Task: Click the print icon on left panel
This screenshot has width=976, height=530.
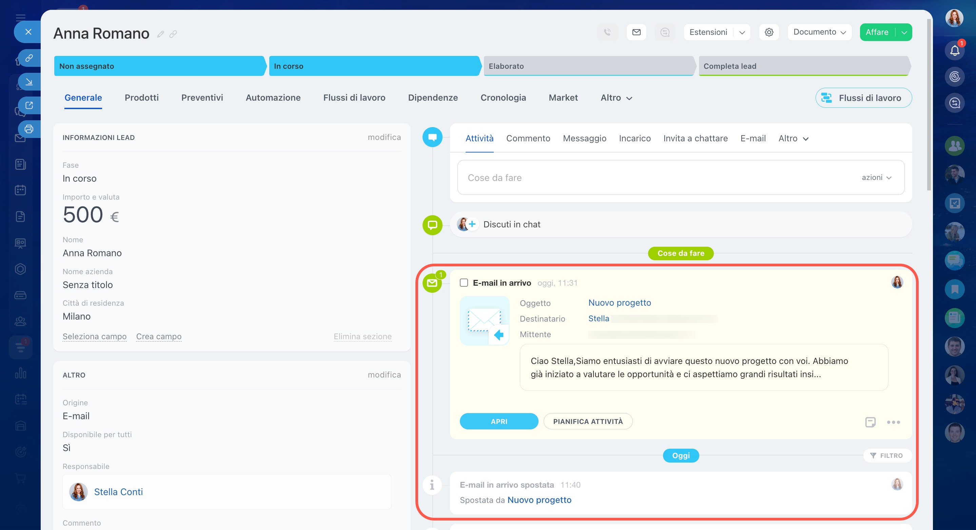Action: click(x=29, y=129)
